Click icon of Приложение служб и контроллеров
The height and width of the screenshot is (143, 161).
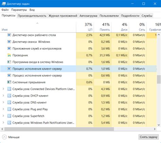pyautogui.click(x=9, y=49)
